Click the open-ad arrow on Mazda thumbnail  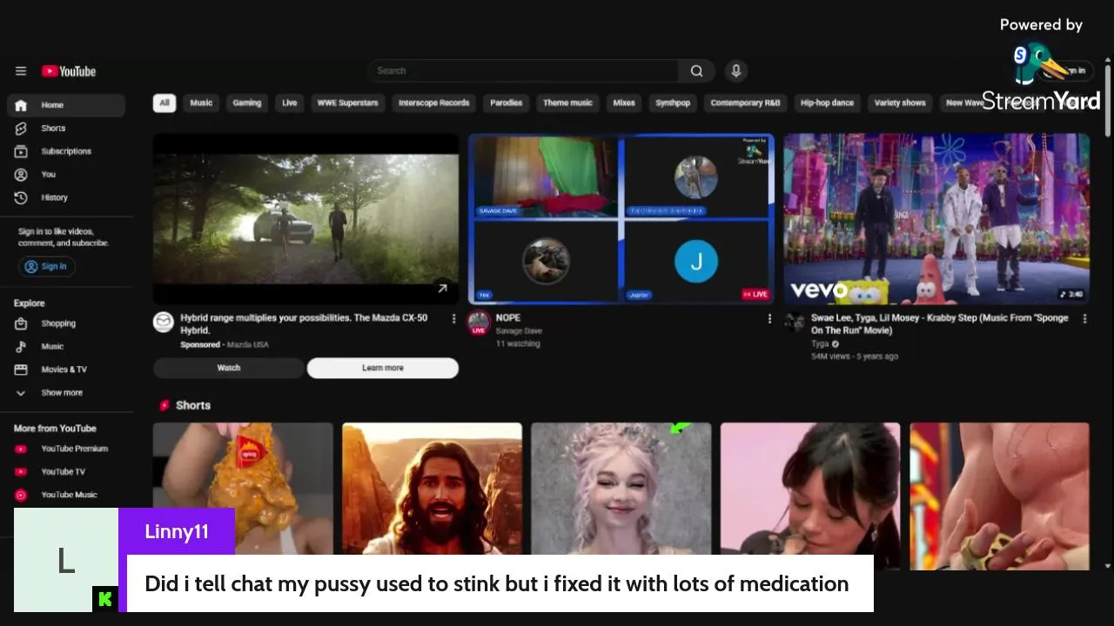(x=442, y=289)
